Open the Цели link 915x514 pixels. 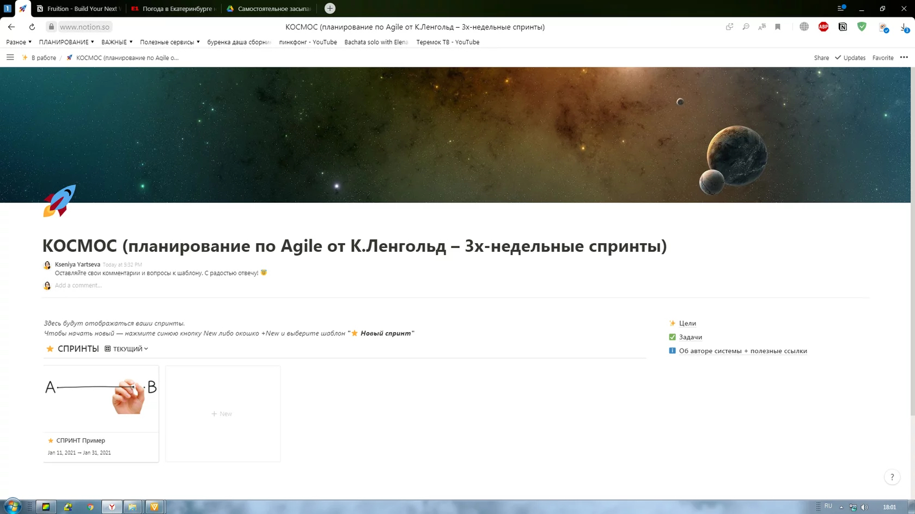[687, 323]
